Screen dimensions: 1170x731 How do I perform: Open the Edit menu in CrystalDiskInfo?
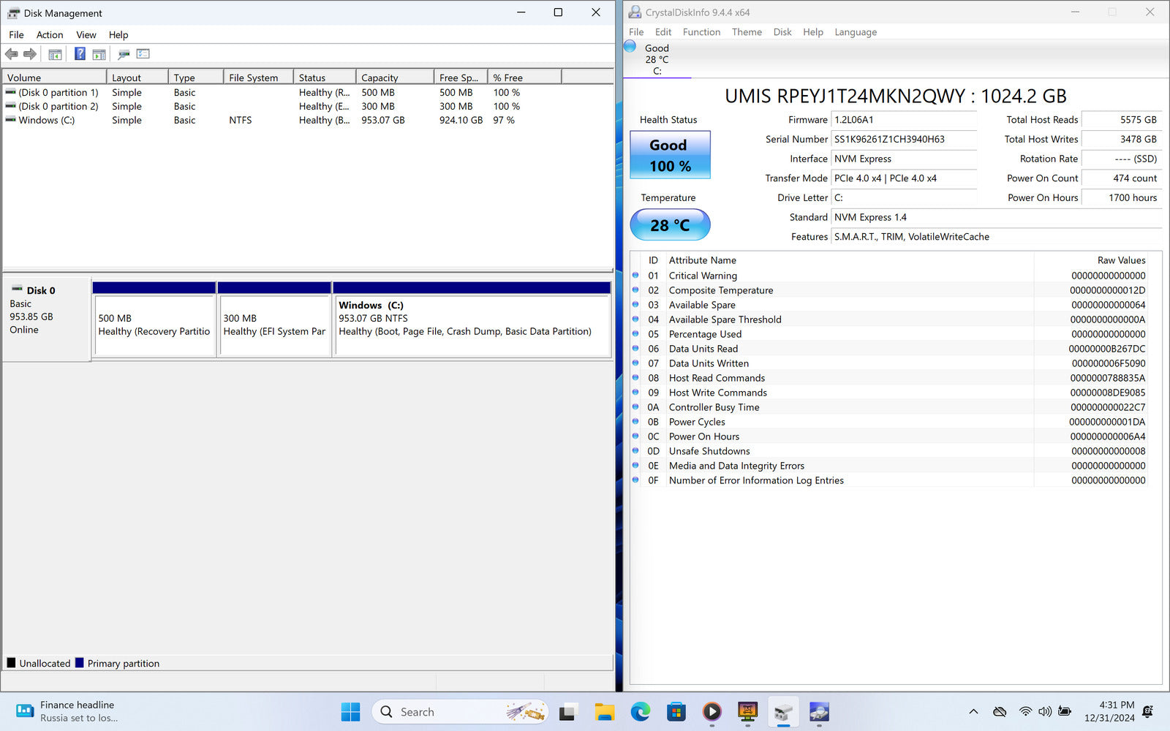[x=663, y=32]
